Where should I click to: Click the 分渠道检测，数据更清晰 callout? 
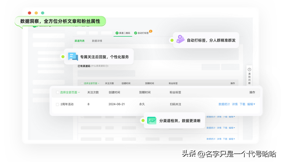[174, 120]
